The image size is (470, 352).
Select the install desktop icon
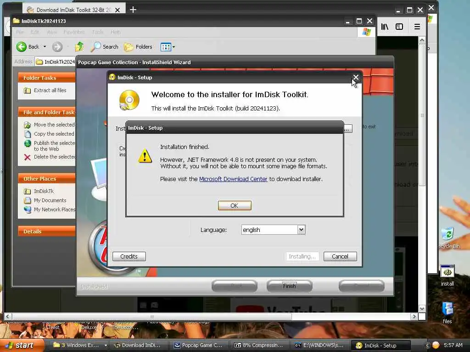447,275
